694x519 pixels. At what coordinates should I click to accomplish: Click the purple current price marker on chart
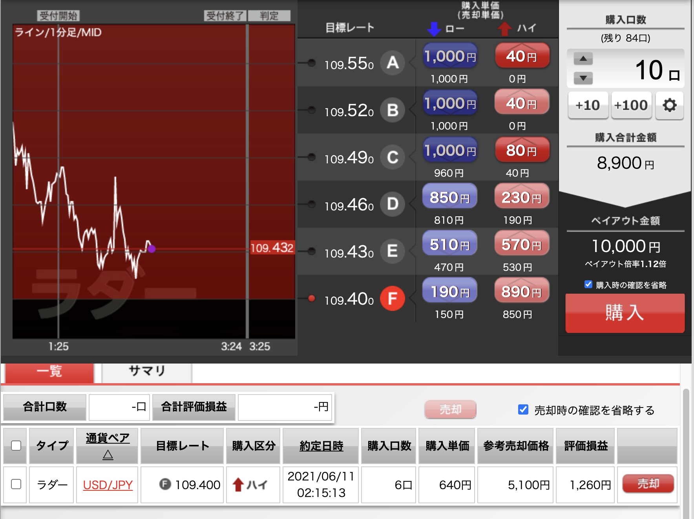click(x=152, y=249)
